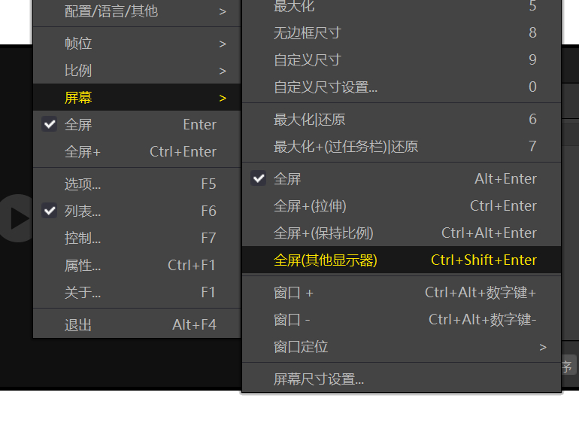Expand the 帧位 submenu
The height and width of the screenshot is (435, 579).
coord(137,44)
